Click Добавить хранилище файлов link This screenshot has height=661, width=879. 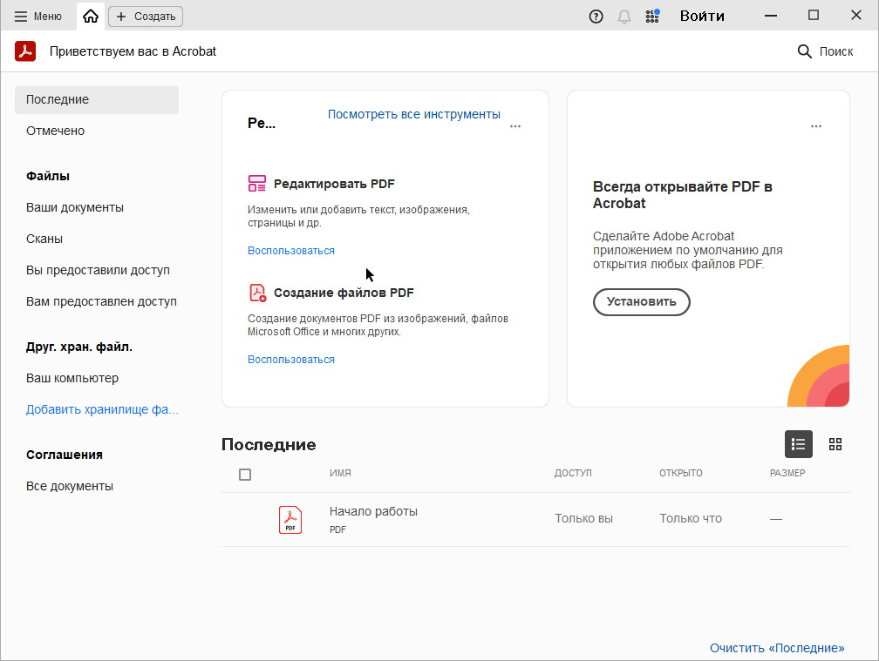pyautogui.click(x=102, y=409)
